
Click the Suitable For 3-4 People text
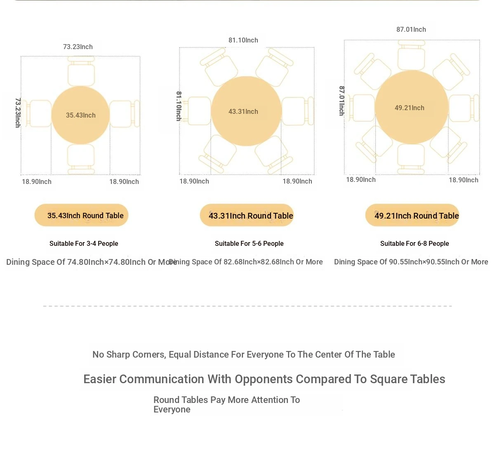coord(84,243)
